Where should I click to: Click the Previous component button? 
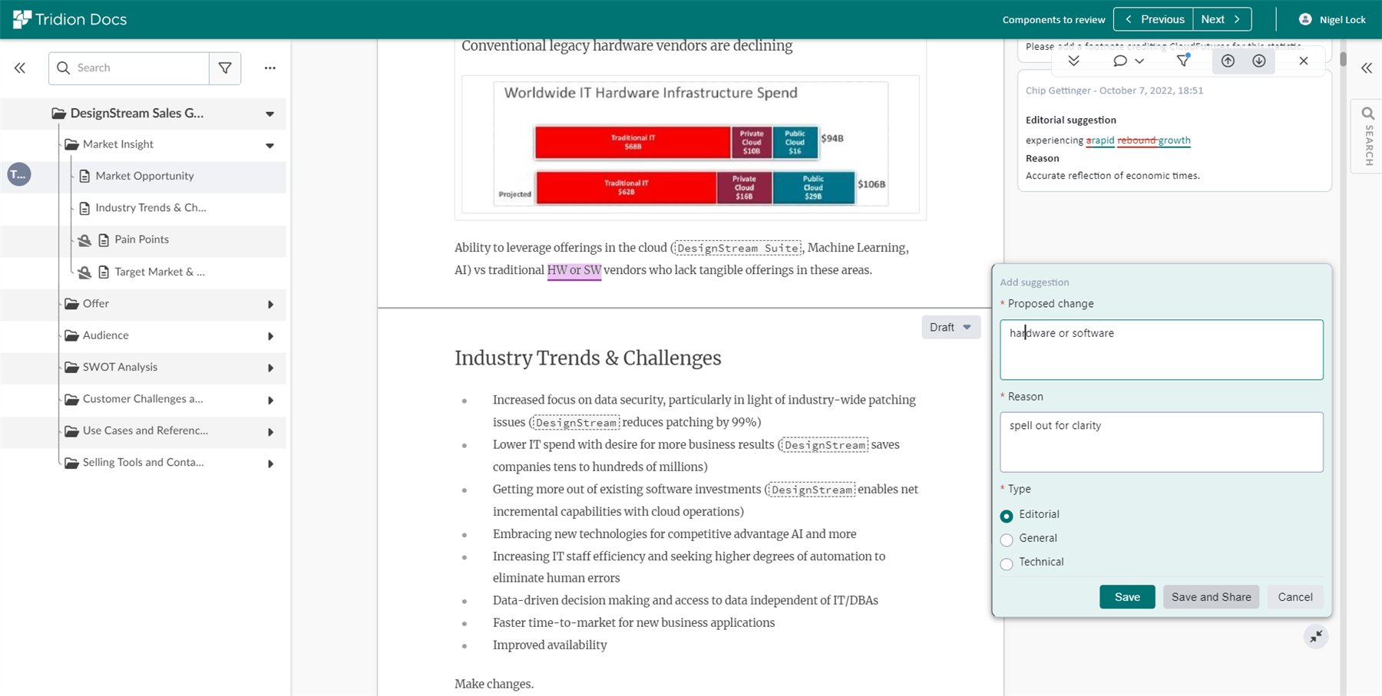click(1153, 19)
